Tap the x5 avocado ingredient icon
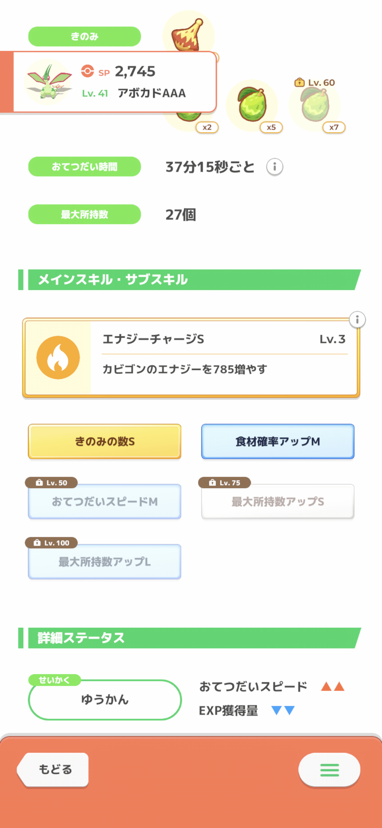 point(252,105)
